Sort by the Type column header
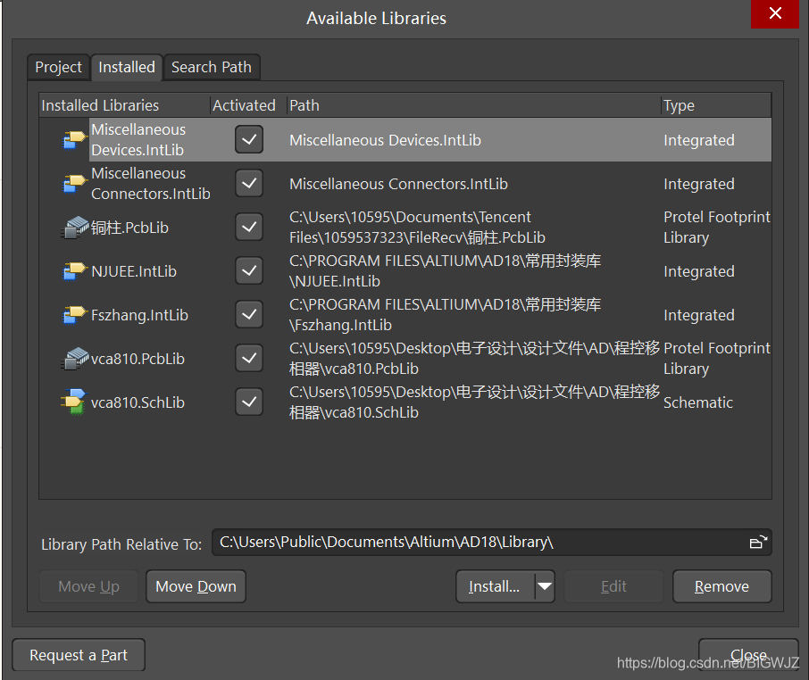Image resolution: width=809 pixels, height=680 pixels. pyautogui.click(x=714, y=105)
